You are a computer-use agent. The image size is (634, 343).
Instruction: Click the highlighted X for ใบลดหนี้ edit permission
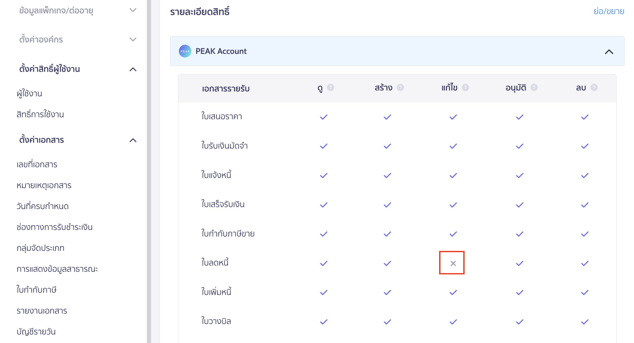point(452,262)
